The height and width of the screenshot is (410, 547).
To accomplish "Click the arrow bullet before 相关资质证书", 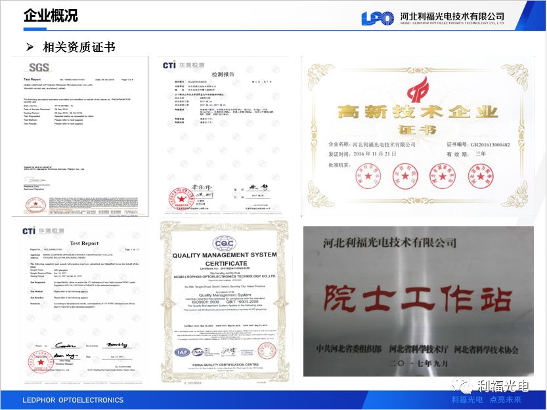I will (x=30, y=47).
